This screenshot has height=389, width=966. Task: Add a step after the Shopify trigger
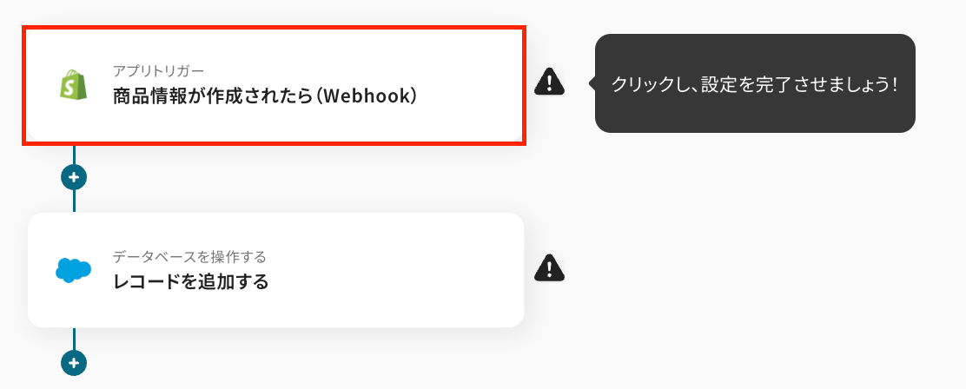[74, 177]
